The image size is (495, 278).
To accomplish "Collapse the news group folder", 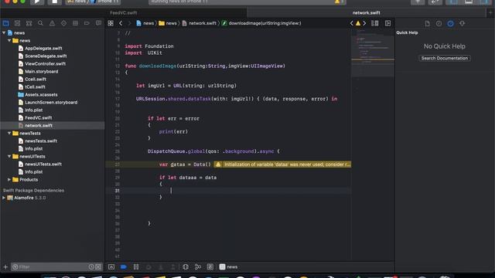I will coord(9,40).
